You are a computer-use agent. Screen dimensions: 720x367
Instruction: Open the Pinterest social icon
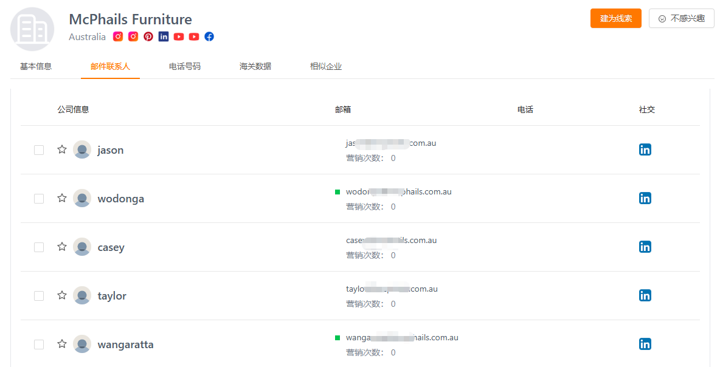click(148, 36)
